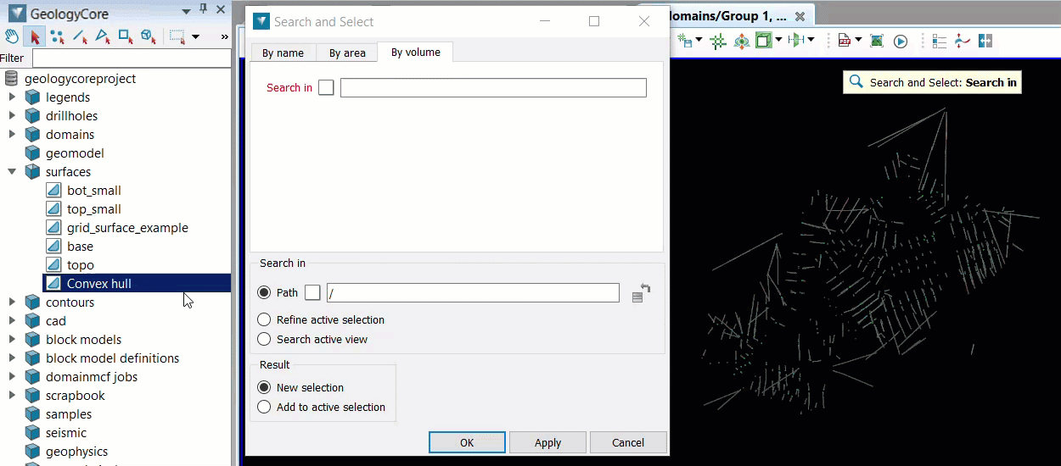
Task: Click the top Search in text field
Action: [493, 88]
